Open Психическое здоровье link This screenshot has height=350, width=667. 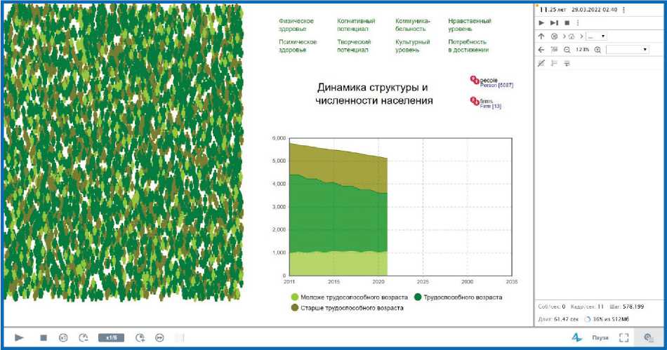tap(298, 46)
